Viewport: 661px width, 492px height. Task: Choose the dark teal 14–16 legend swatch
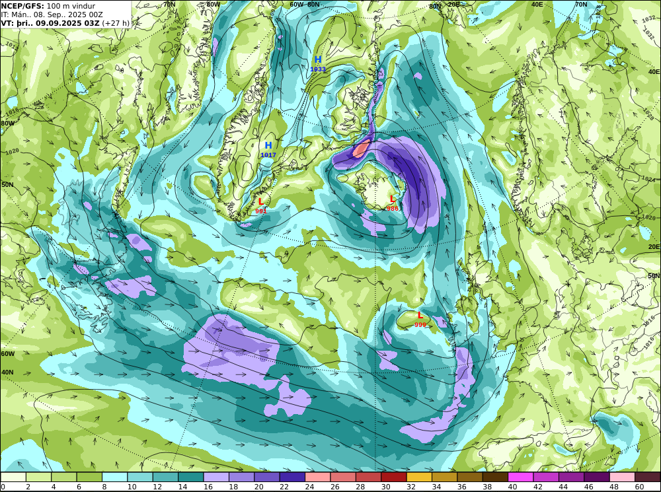pos(191,477)
